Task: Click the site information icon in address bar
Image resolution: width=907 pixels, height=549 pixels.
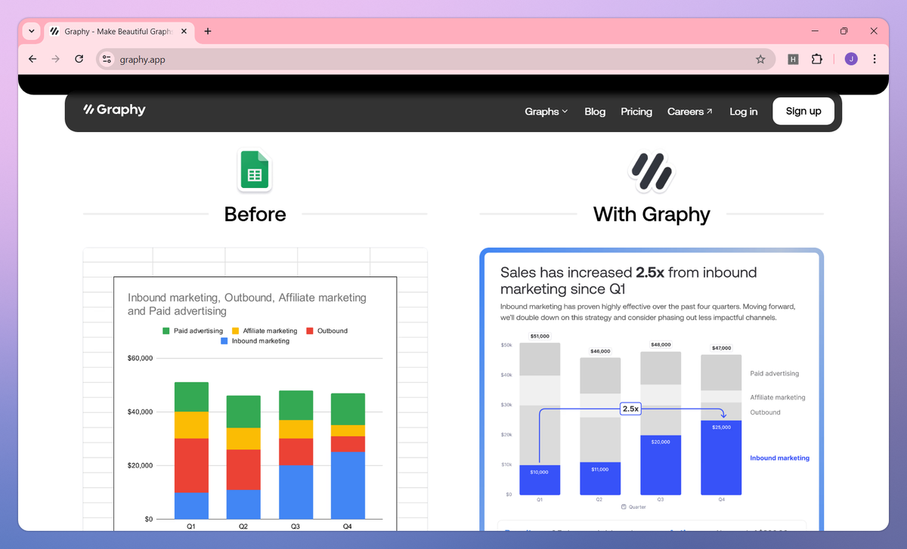Action: (107, 59)
